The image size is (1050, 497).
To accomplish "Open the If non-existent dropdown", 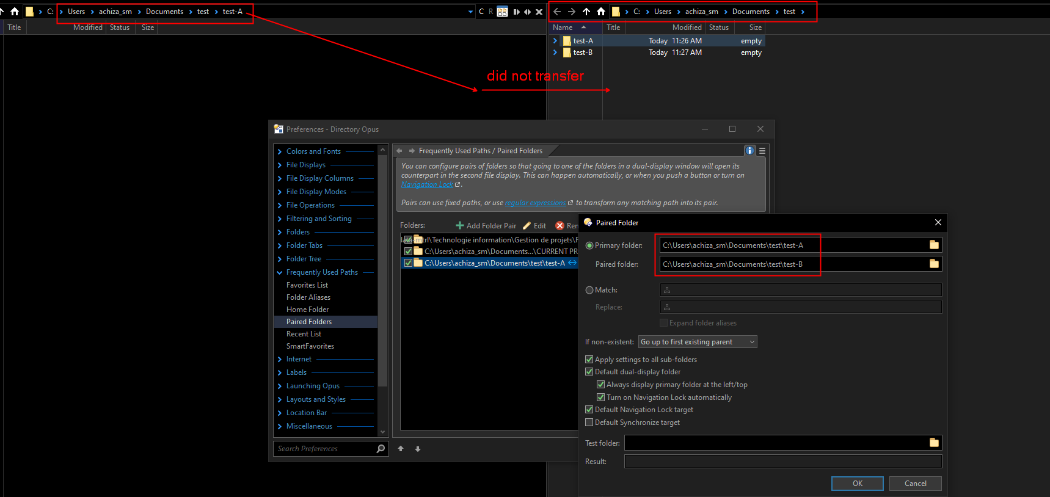I will click(697, 342).
